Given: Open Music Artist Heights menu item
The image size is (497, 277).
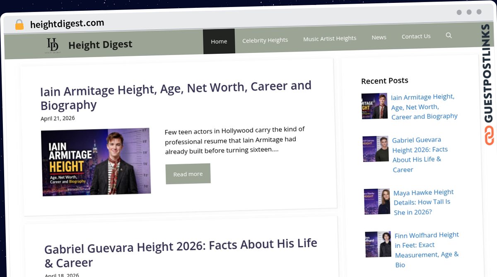Looking at the screenshot, I should 330,38.
